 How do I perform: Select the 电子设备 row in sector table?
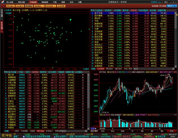pyautogui.click(x=133, y=13)
